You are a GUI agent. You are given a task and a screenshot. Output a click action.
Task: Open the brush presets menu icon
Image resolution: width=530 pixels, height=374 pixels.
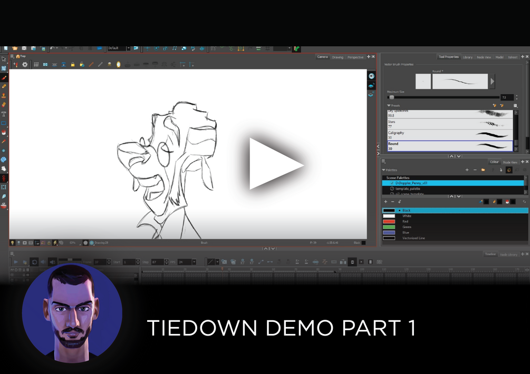coord(515,106)
